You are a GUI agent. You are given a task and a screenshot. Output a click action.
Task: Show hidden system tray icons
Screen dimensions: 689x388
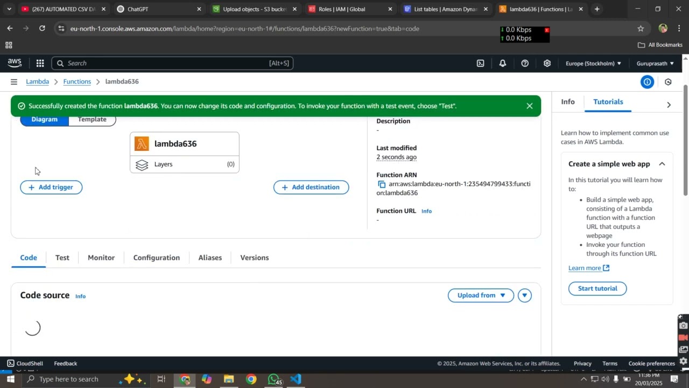[x=583, y=379]
